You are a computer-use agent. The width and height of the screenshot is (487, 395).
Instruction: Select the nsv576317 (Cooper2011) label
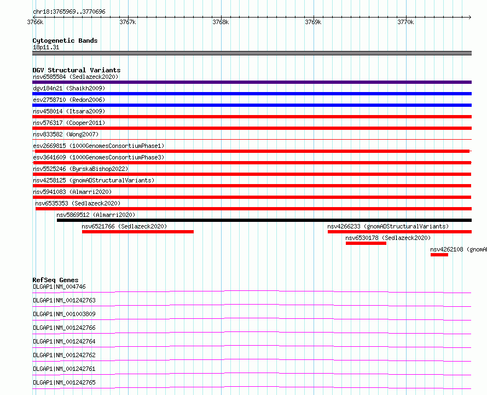tap(69, 123)
